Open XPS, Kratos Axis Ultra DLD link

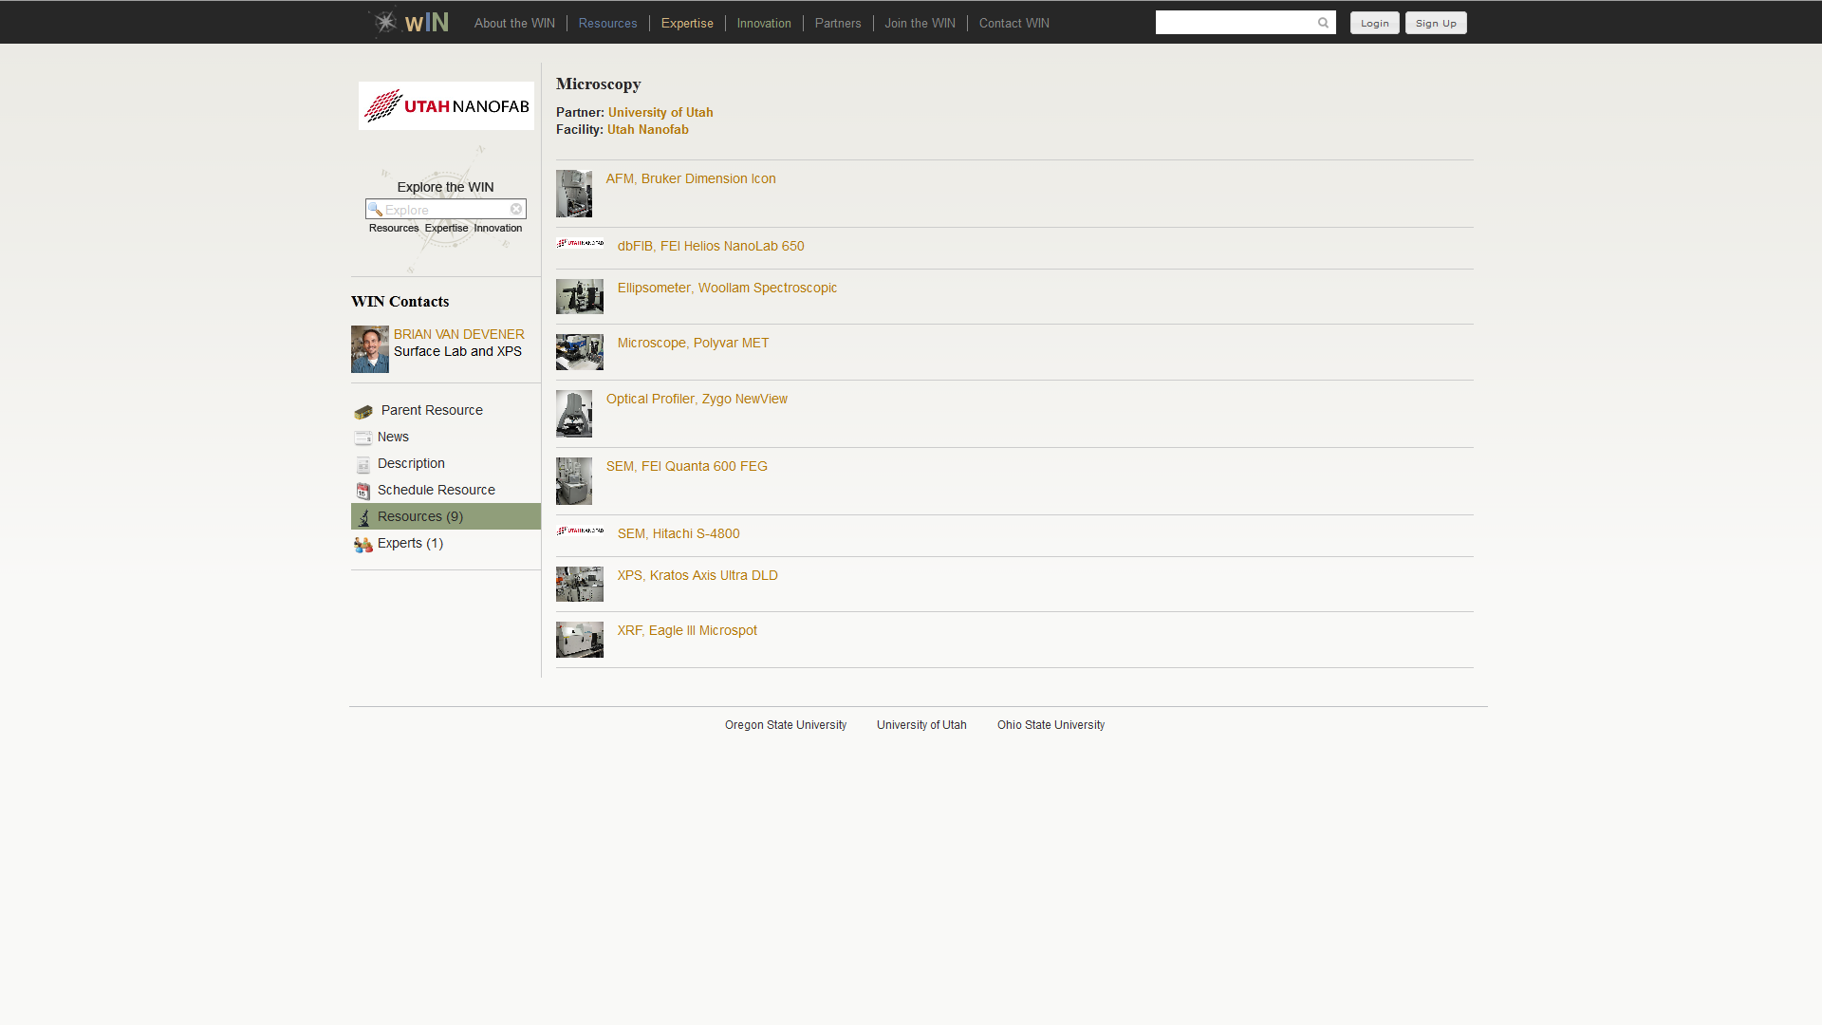(x=697, y=575)
